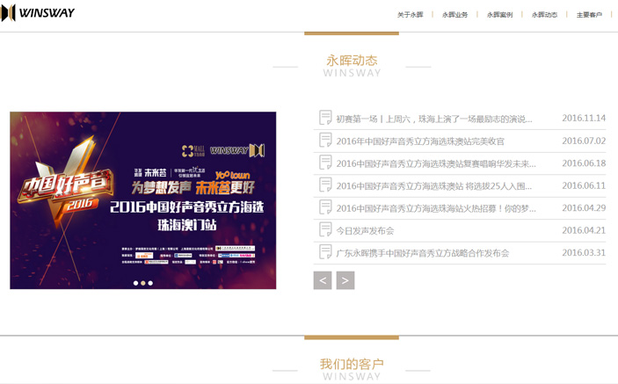The image size is (618, 384).
Task: Click the 我们的客户 section heading
Action: coord(352,364)
